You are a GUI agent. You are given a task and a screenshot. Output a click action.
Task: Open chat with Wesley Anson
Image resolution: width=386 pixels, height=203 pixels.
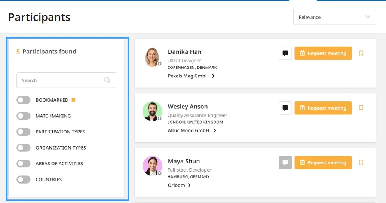(x=285, y=108)
